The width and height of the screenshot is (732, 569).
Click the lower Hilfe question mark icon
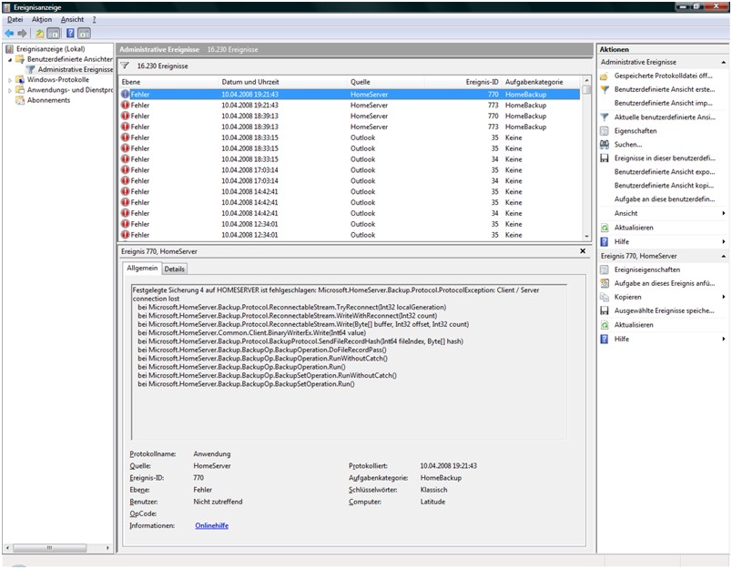(x=605, y=339)
